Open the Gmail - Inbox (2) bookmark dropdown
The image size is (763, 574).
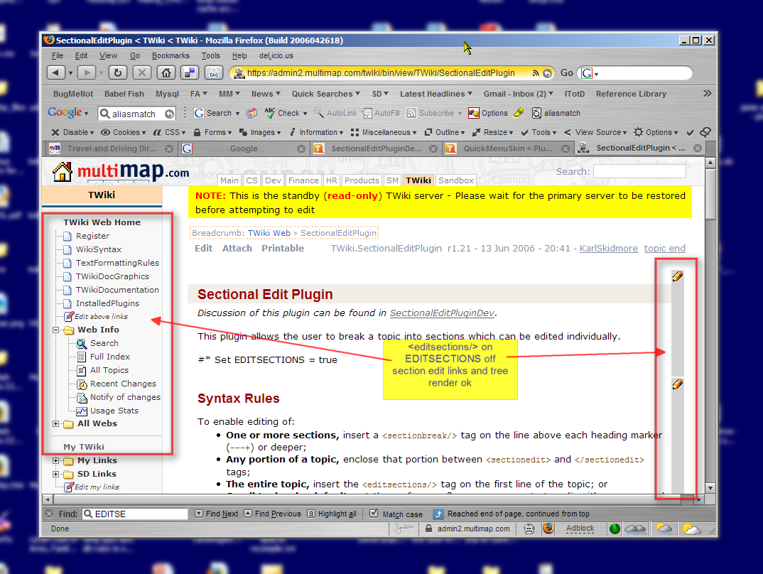pos(518,94)
